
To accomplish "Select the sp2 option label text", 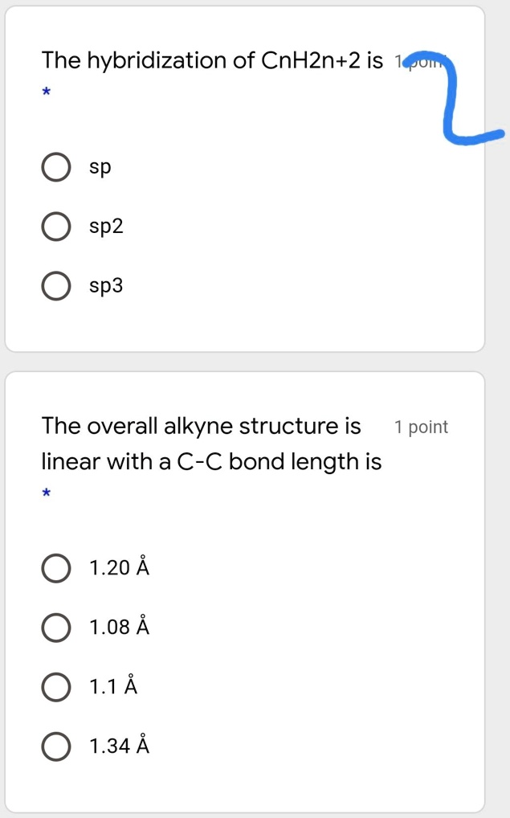I will click(105, 227).
